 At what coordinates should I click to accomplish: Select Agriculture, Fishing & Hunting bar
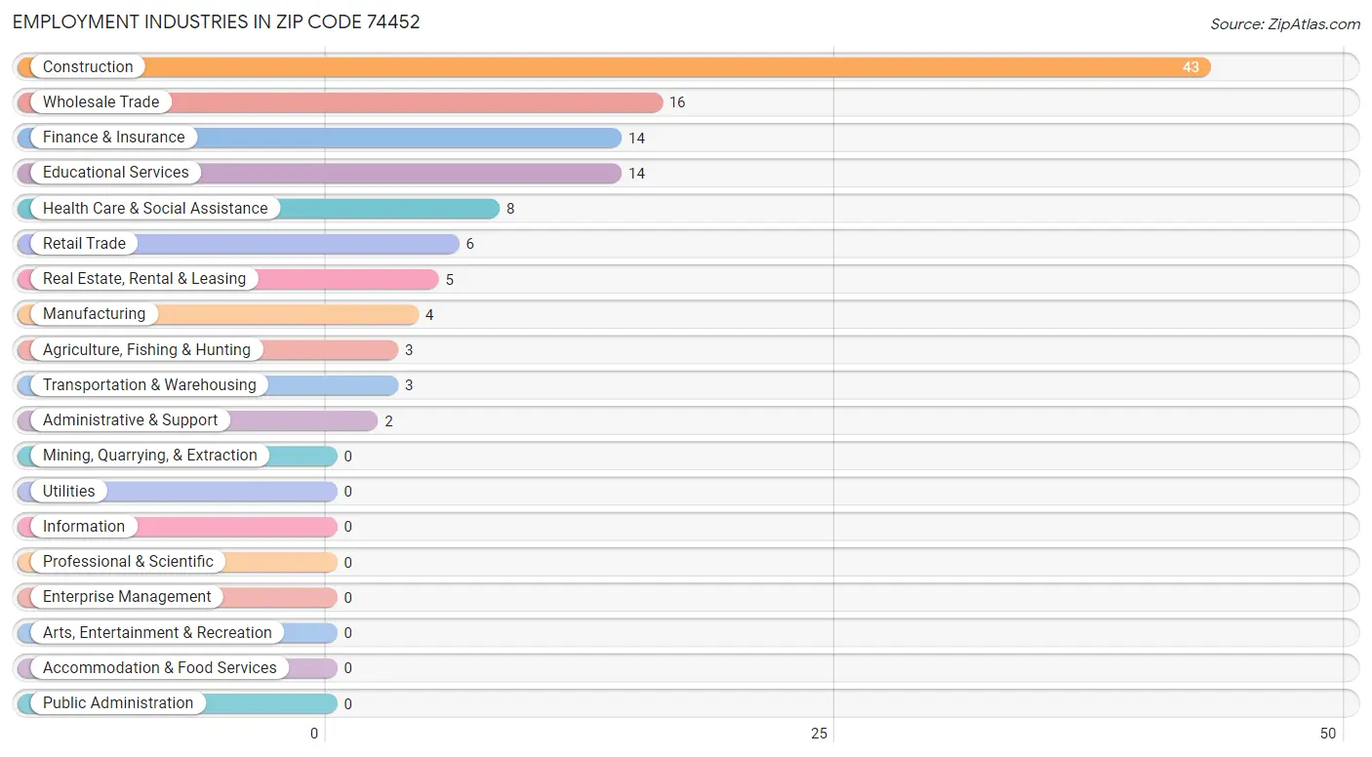point(208,349)
